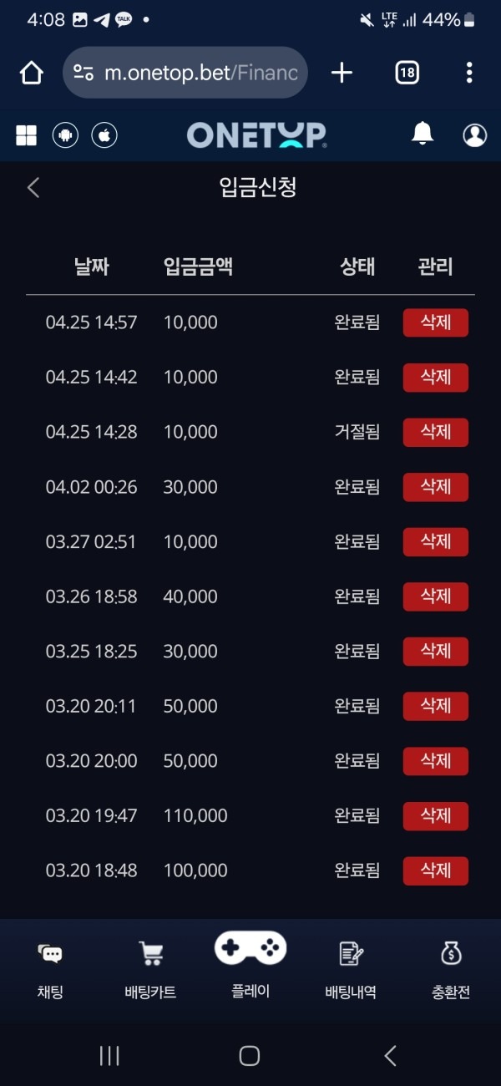Image resolution: width=501 pixels, height=1086 pixels.
Task: Open the user profile icon
Action: [x=474, y=134]
